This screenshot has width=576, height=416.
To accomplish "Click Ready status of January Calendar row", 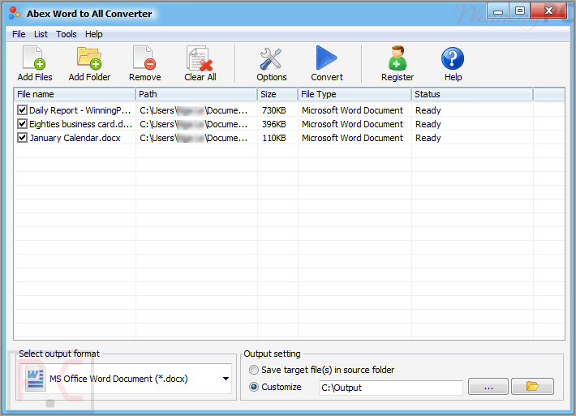I will point(428,138).
